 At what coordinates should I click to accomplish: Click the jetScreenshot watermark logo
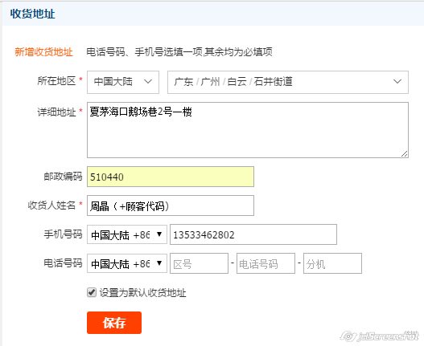(x=380, y=336)
